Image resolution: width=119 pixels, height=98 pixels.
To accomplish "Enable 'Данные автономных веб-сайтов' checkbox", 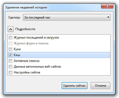I will pos(10,67).
